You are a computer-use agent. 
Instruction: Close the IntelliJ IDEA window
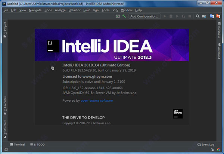216,3
